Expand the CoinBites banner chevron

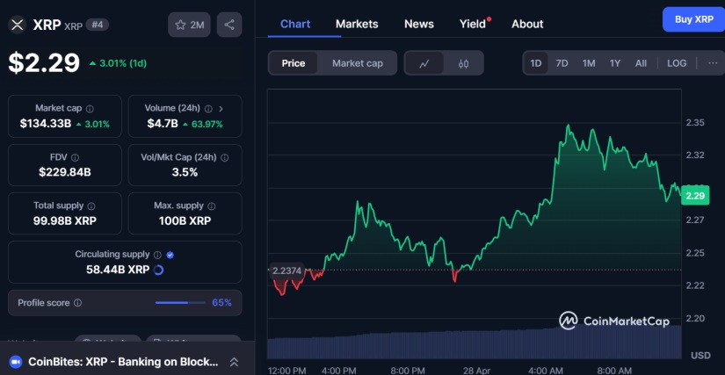(234, 362)
